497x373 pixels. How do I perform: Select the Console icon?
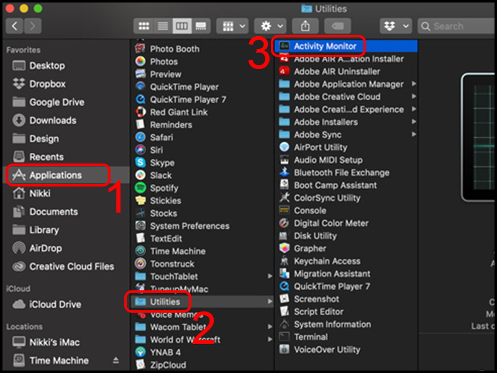[285, 210]
